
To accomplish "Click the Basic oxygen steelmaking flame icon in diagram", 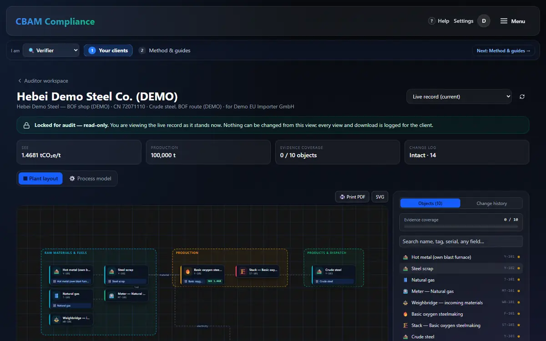I will click(188, 271).
